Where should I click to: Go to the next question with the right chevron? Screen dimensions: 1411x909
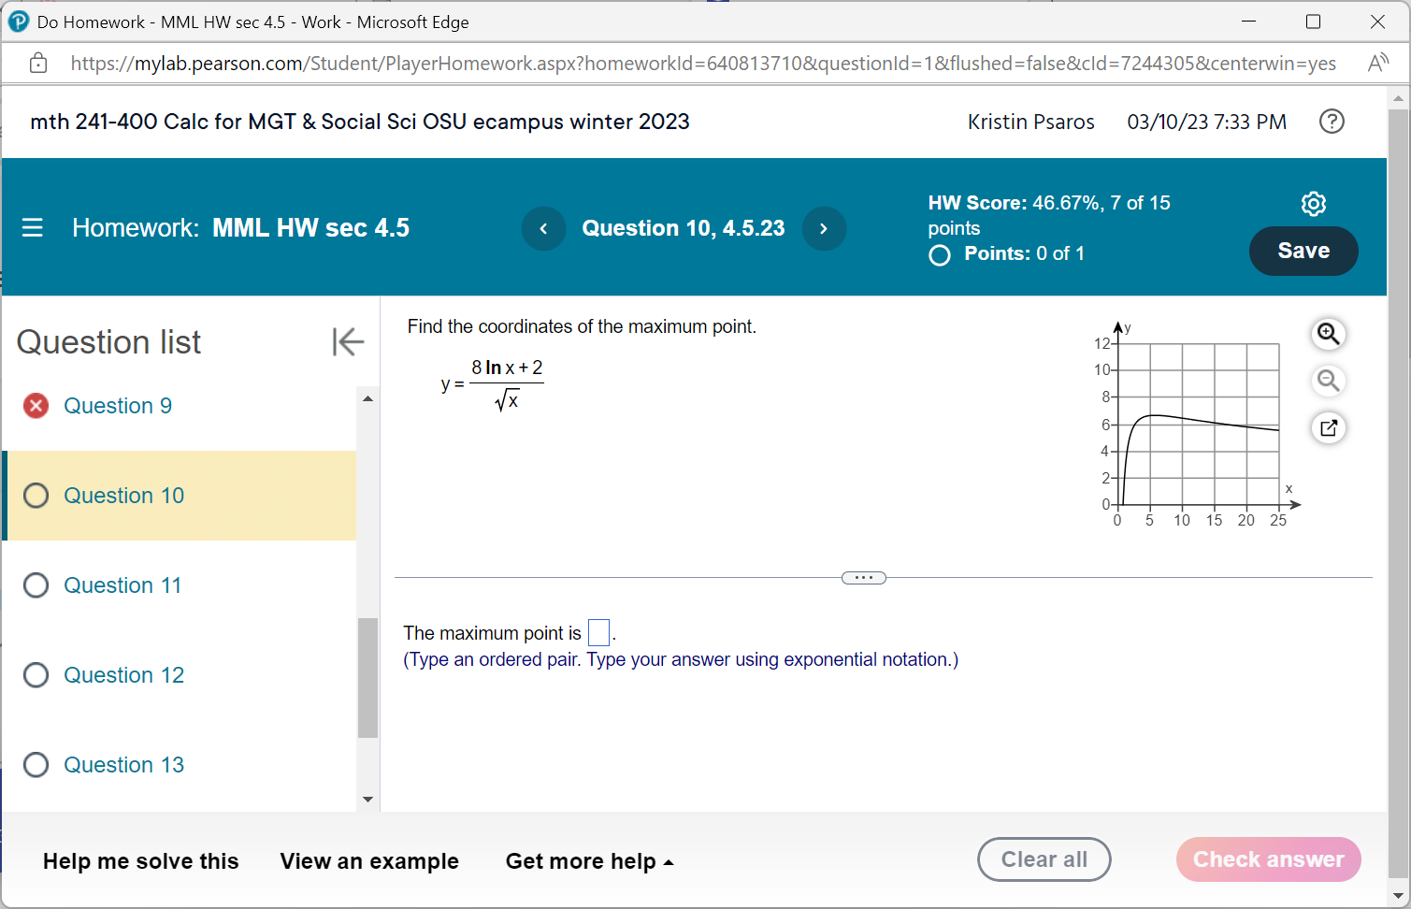(824, 228)
